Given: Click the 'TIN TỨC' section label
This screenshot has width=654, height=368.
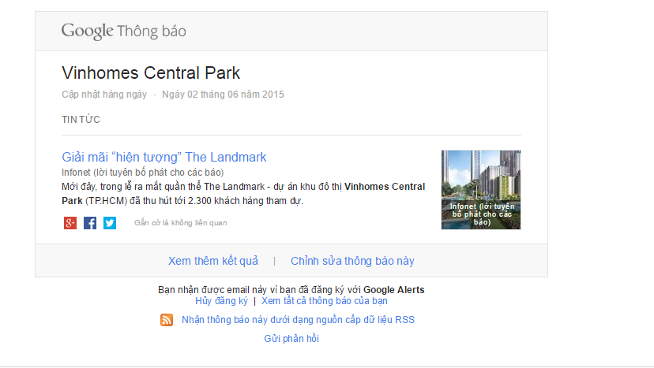Looking at the screenshot, I should click(x=81, y=120).
